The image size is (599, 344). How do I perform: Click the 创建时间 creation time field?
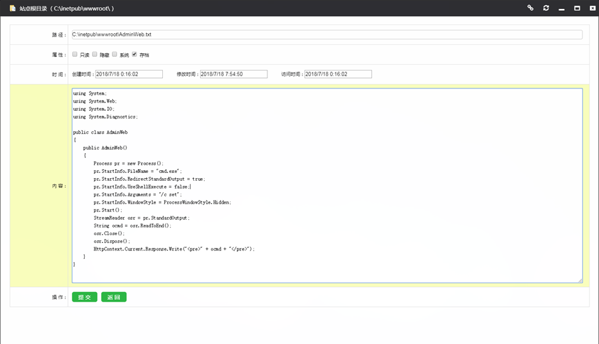[129, 74]
